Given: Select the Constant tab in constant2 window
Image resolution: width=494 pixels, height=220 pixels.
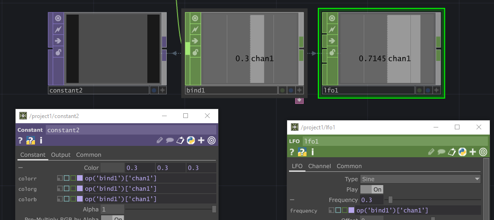Looking at the screenshot, I should (x=33, y=155).
